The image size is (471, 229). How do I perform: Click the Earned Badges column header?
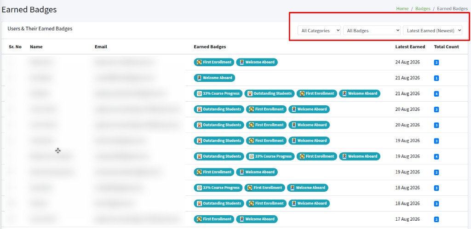click(x=210, y=47)
